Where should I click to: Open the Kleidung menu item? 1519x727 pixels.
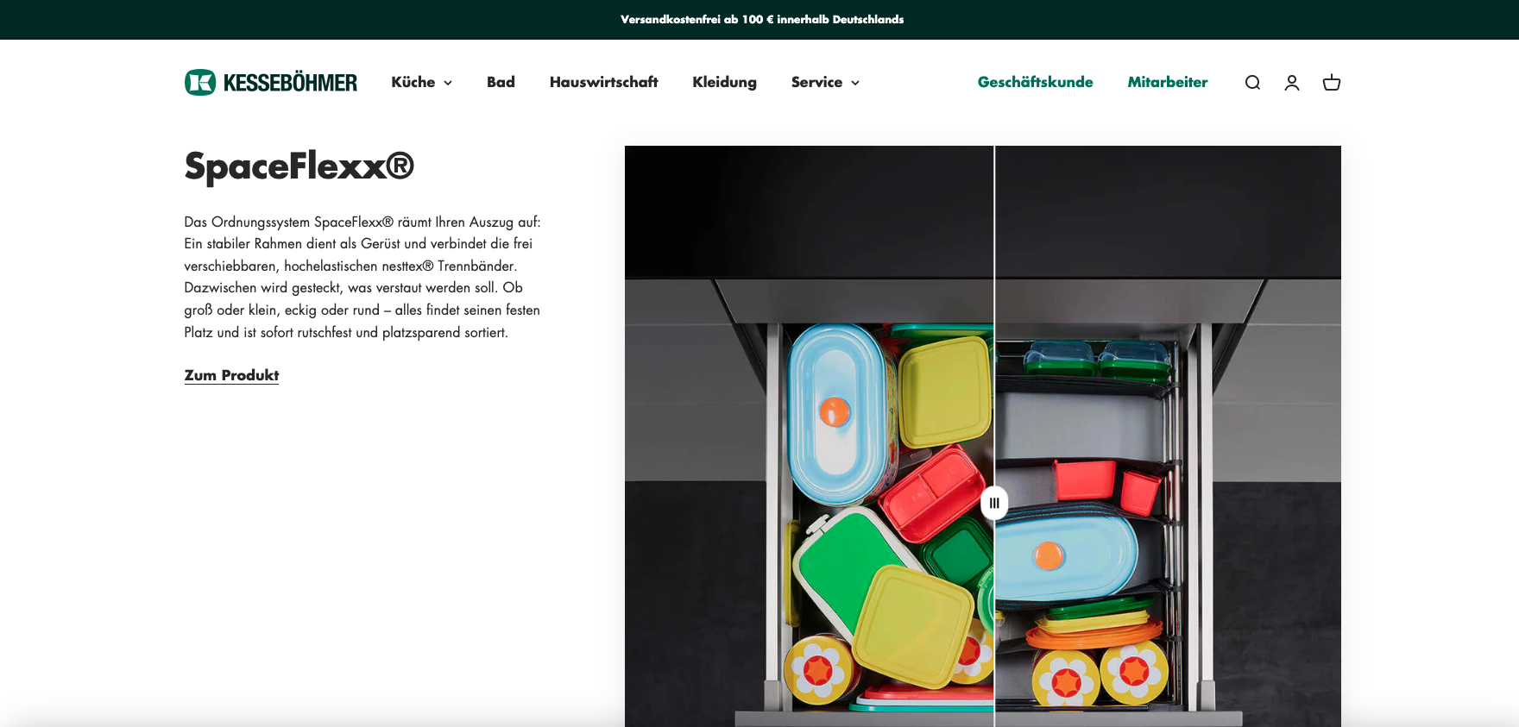[724, 82]
